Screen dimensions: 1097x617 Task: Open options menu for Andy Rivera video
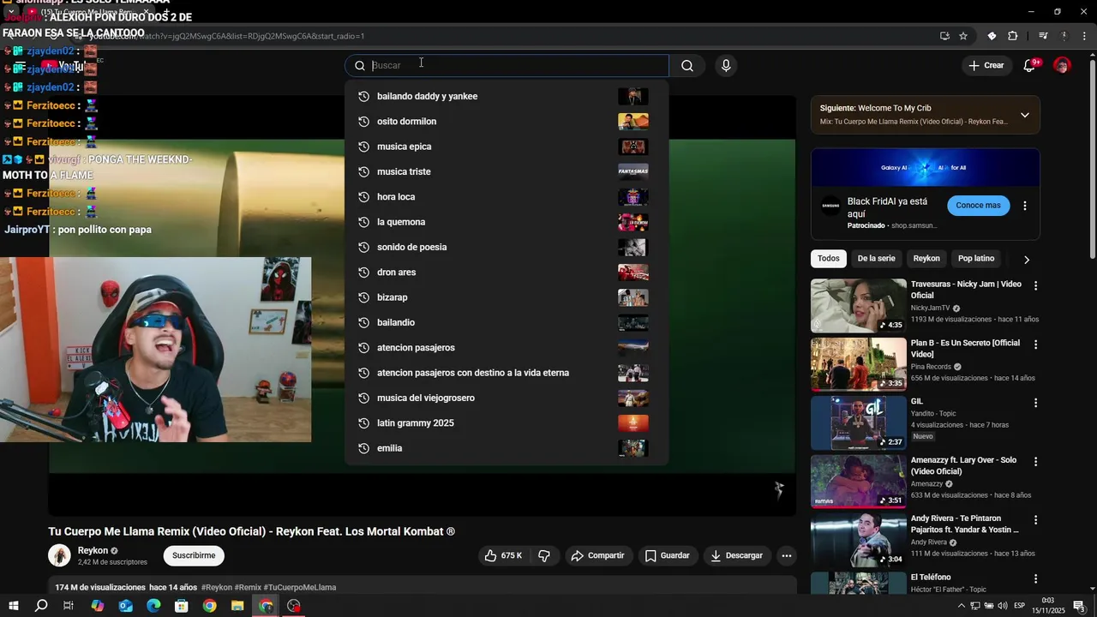(x=1035, y=520)
